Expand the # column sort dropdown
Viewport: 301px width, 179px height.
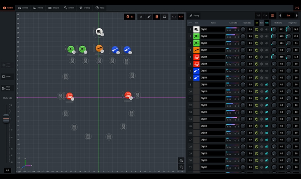coord(191,23)
